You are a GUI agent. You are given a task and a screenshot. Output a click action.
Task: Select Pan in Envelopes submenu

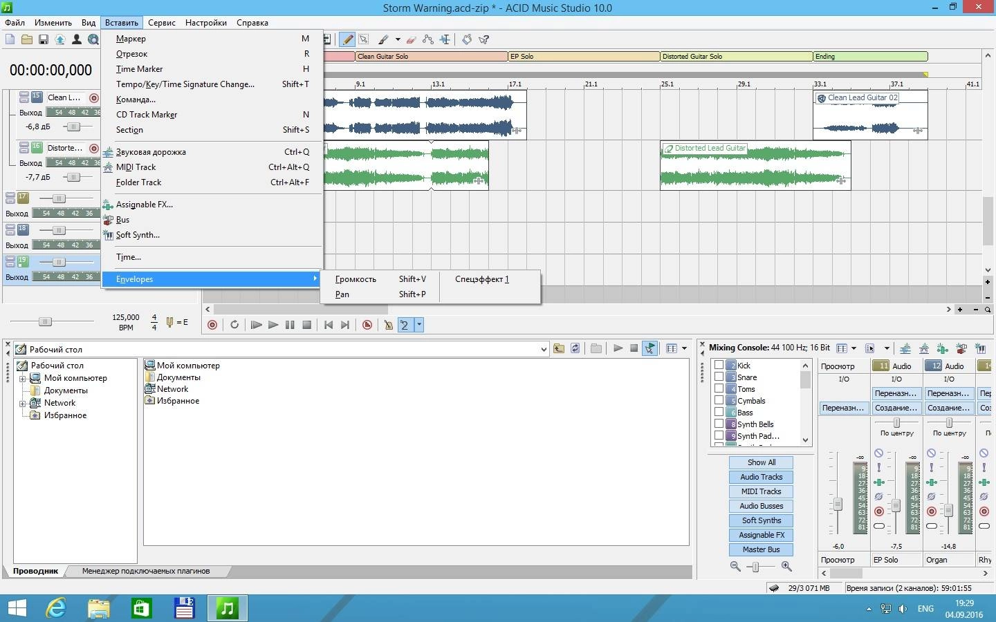point(380,294)
